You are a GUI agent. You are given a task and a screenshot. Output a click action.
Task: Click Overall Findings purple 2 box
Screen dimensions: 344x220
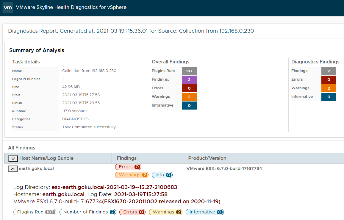(x=189, y=80)
